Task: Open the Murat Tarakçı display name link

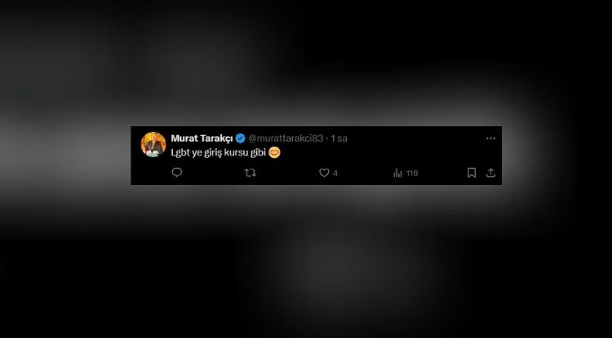Action: (x=202, y=138)
